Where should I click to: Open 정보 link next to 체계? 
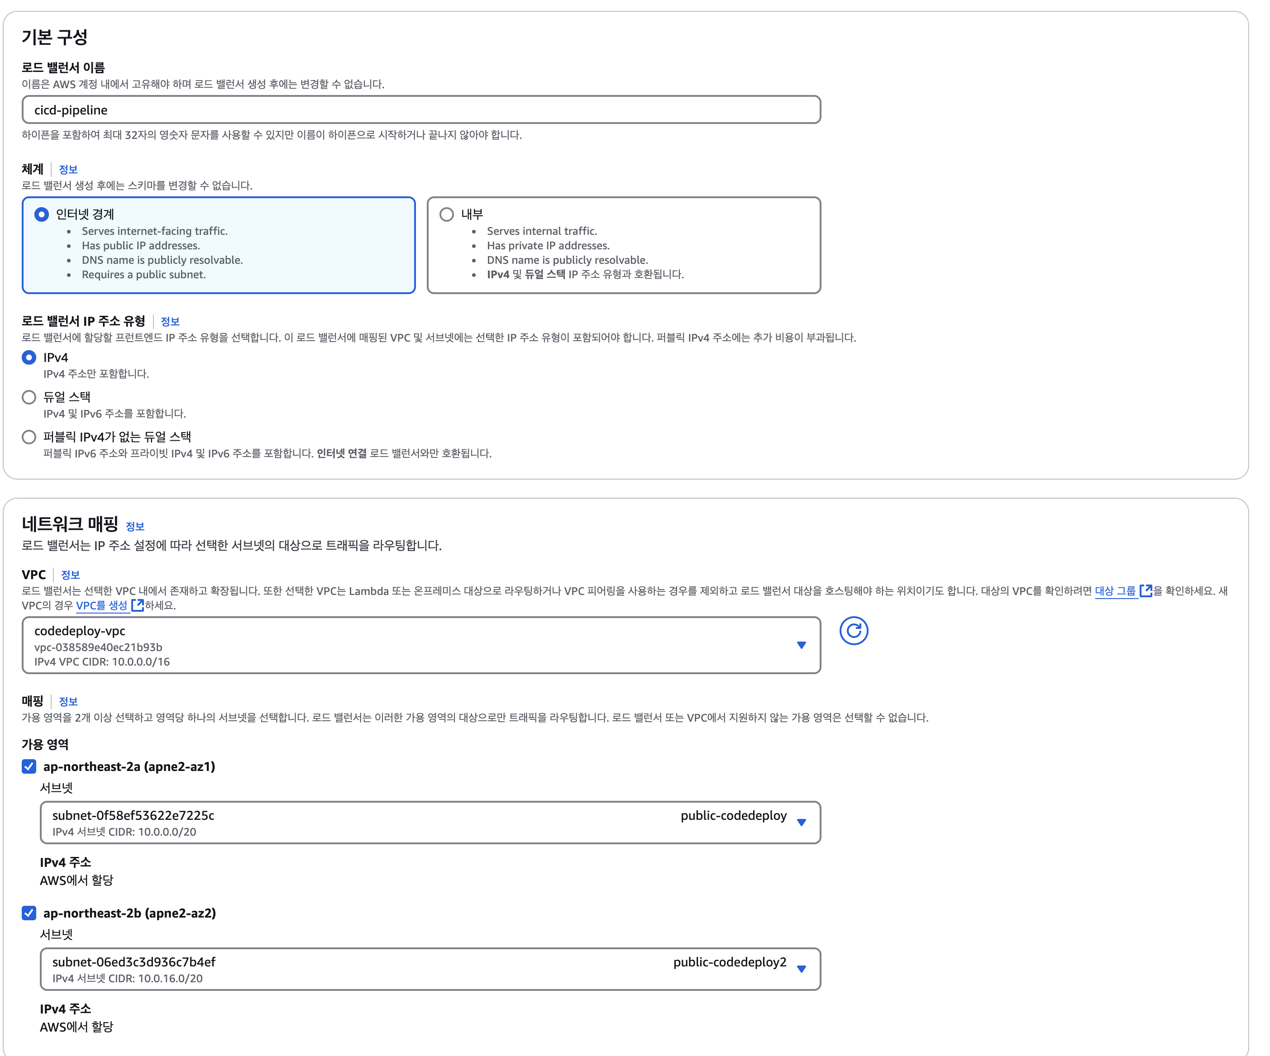68,169
